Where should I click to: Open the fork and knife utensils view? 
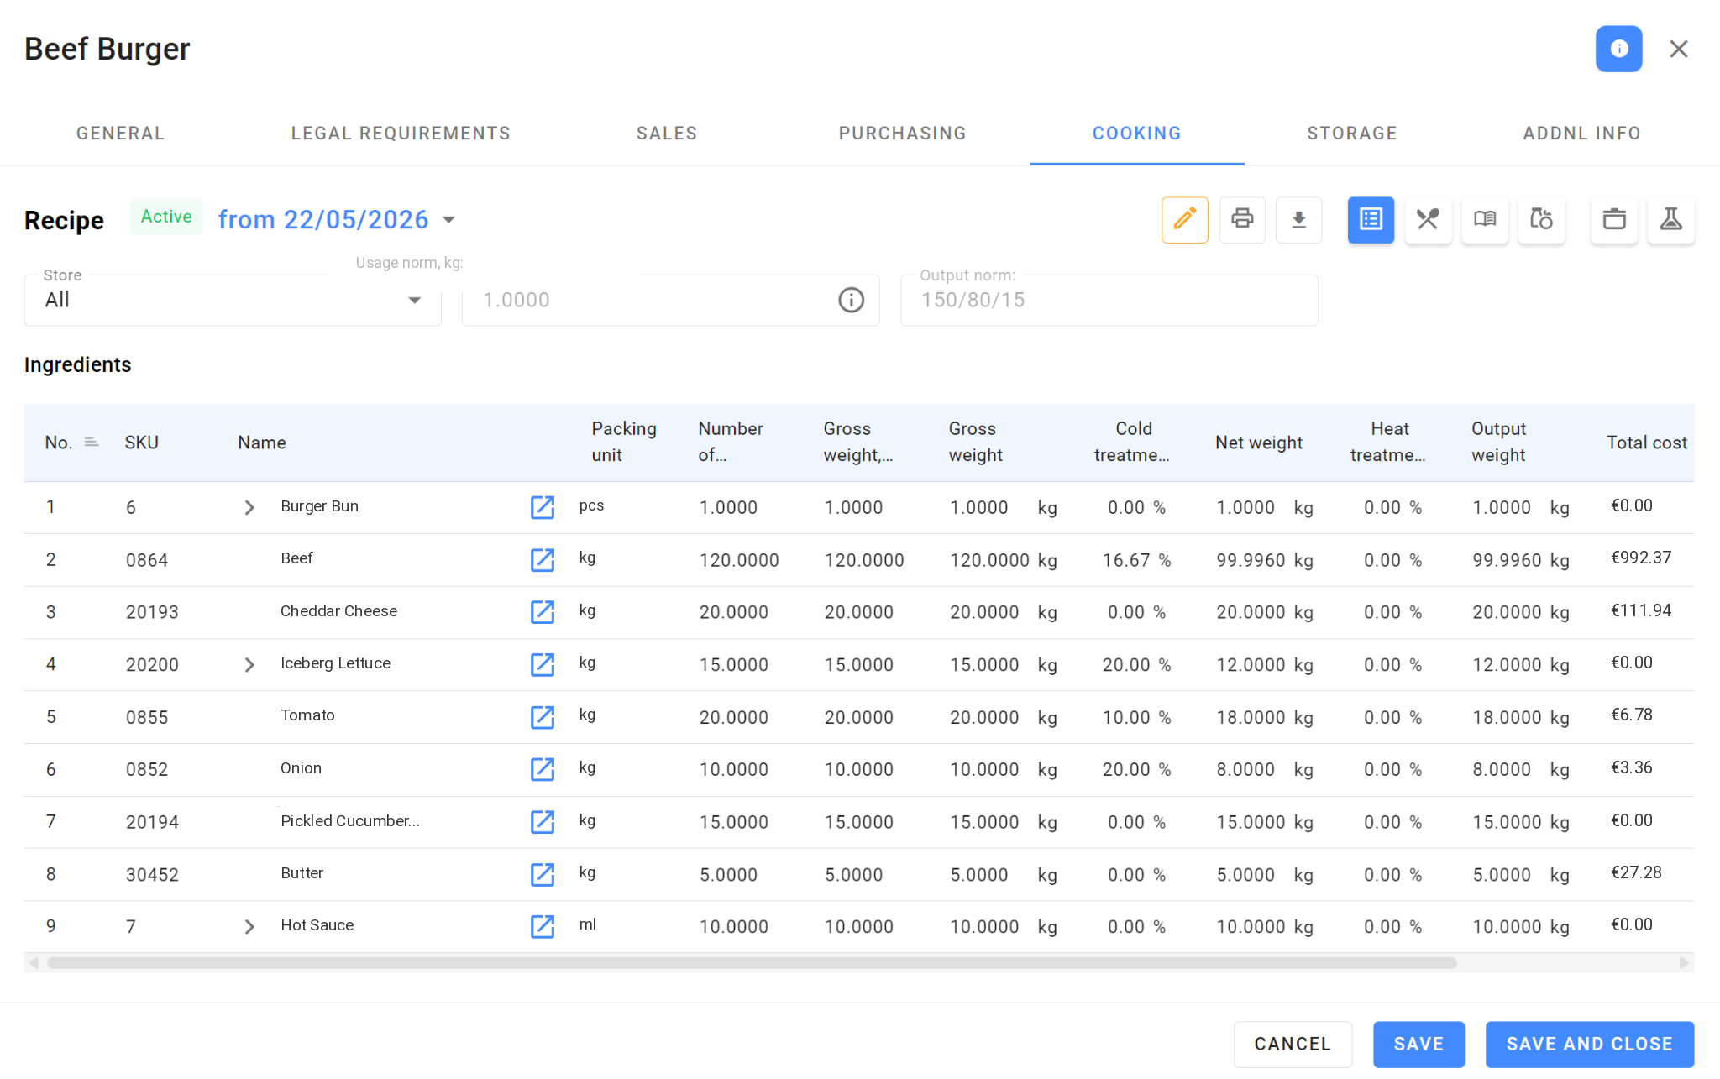(1428, 220)
